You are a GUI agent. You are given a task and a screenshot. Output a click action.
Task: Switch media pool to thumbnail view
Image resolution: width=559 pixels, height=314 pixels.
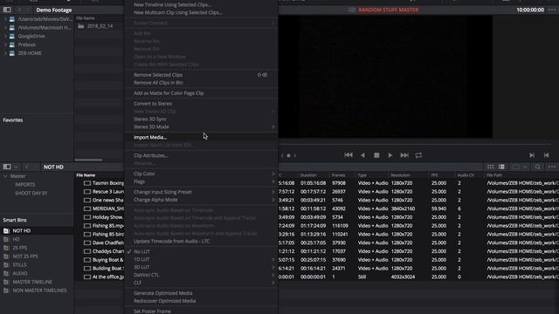[491, 167]
